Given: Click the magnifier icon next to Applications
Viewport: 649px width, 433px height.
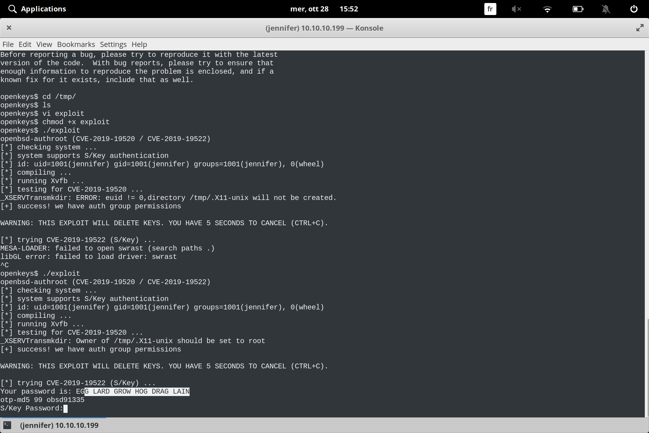Looking at the screenshot, I should coord(13,9).
